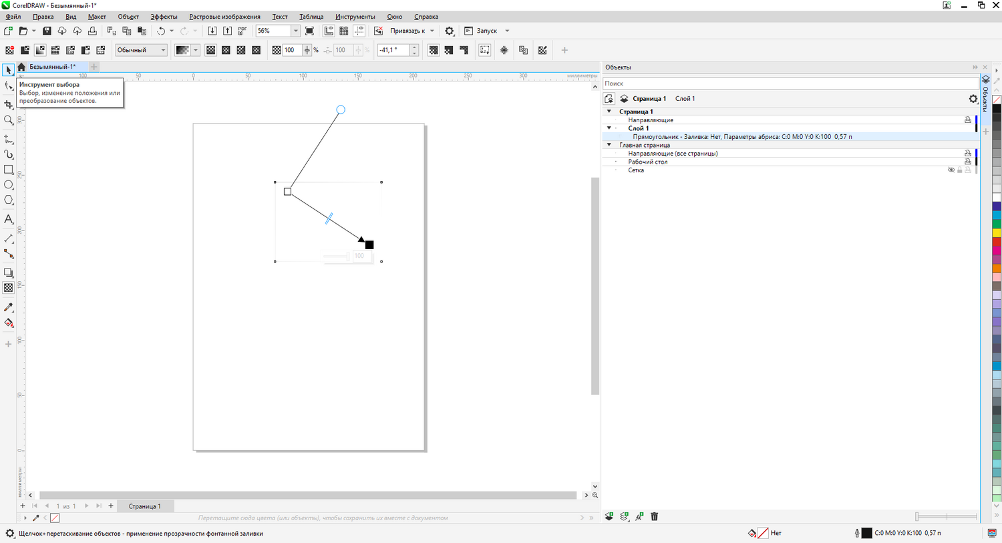
Task: Toggle full-screen preview icon
Action: [309, 31]
